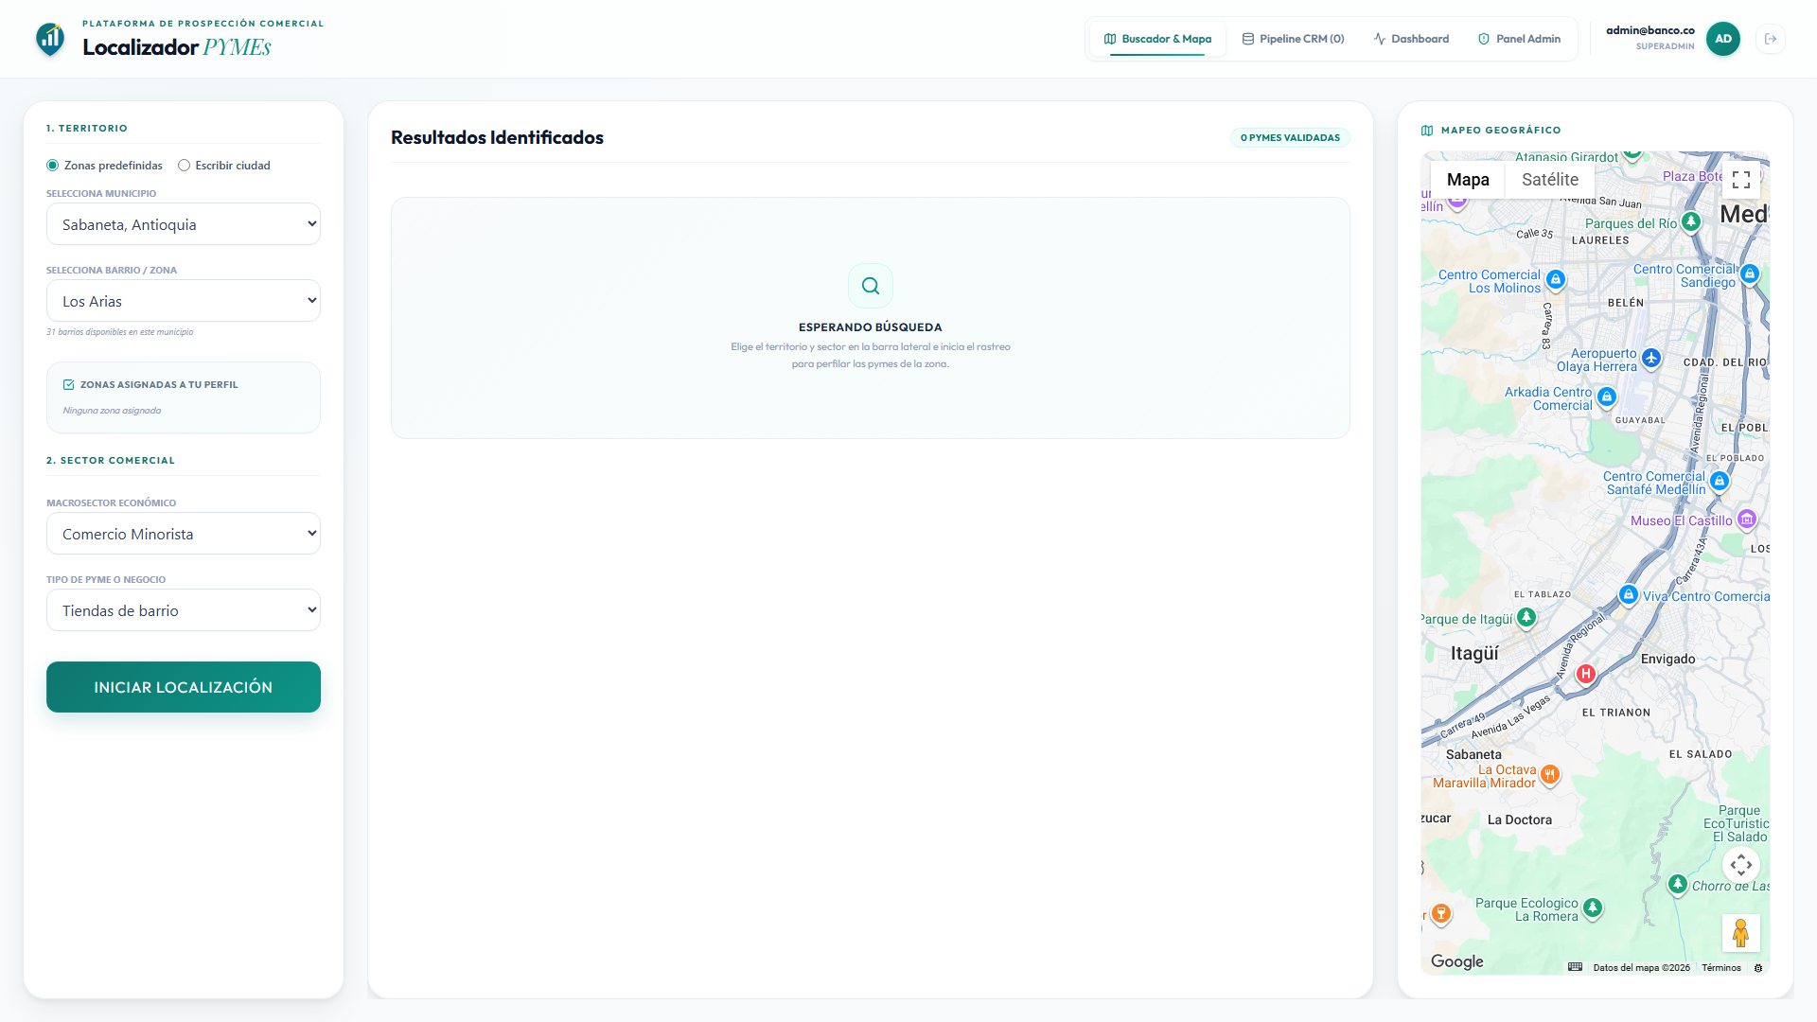The width and height of the screenshot is (1817, 1022).
Task: Open the Panel Admin tab
Action: point(1519,39)
